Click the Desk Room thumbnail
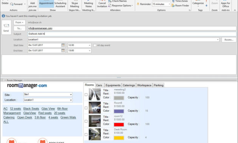Image resolution: width=238 pixels, height=143 pixels. (95, 134)
